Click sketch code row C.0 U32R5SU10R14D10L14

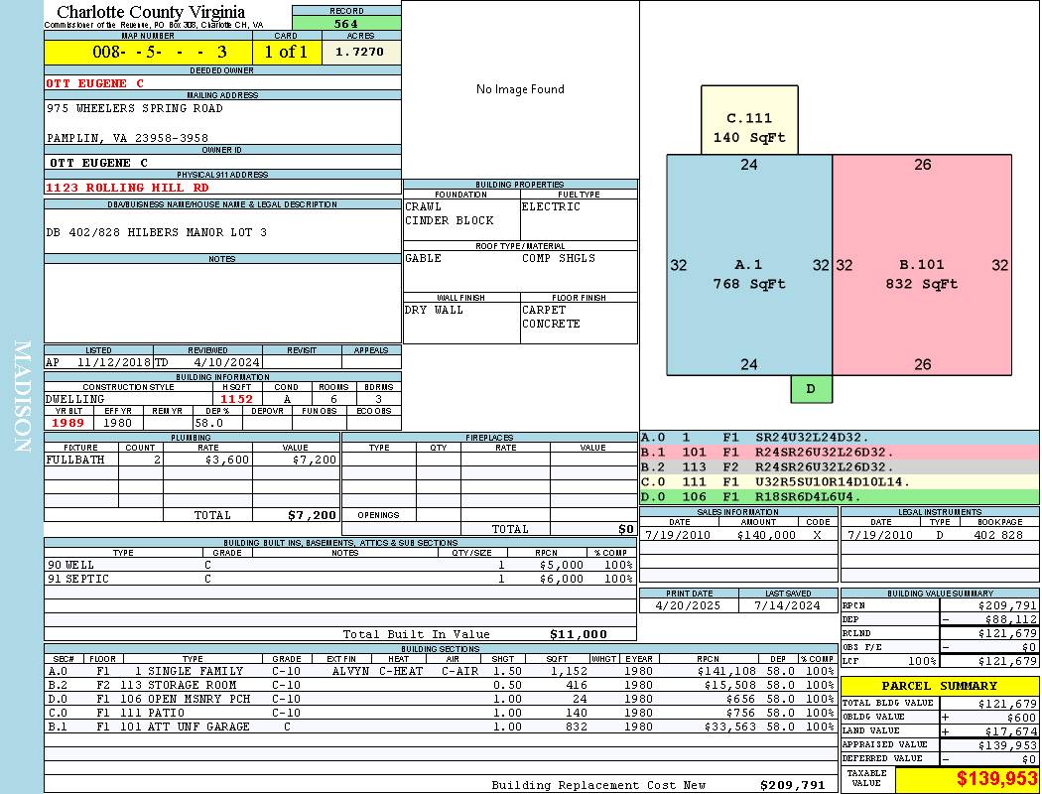840,481
